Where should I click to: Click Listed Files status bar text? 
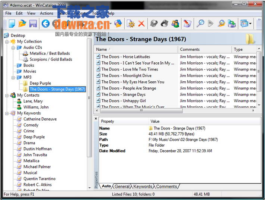pos(133,194)
